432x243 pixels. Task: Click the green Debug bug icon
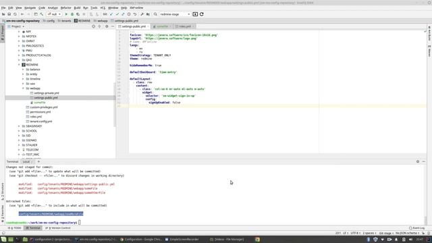pyautogui.click(x=72, y=14)
